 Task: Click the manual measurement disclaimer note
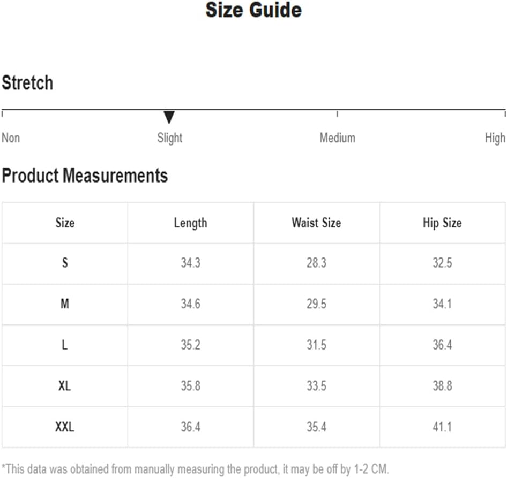click(x=195, y=469)
